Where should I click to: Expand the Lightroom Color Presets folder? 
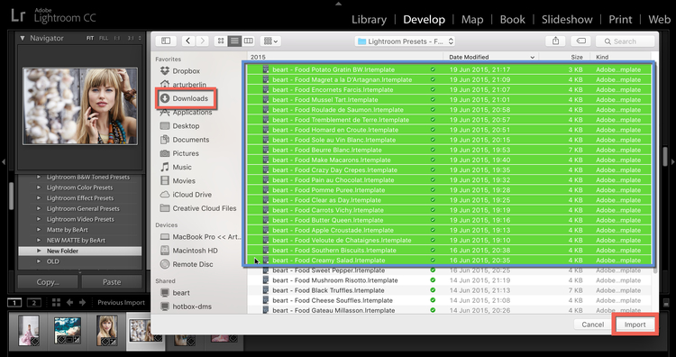click(x=39, y=188)
